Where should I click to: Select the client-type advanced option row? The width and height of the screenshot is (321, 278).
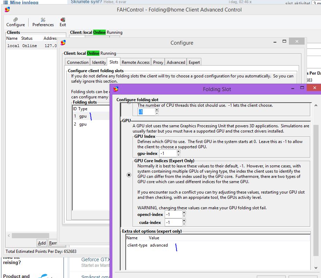coord(218,245)
